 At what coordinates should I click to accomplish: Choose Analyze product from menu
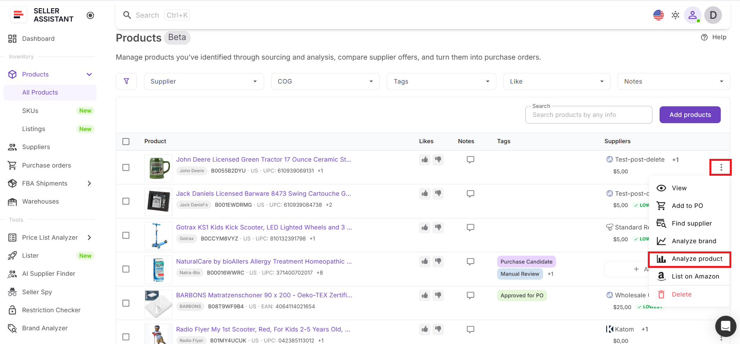coord(689,259)
